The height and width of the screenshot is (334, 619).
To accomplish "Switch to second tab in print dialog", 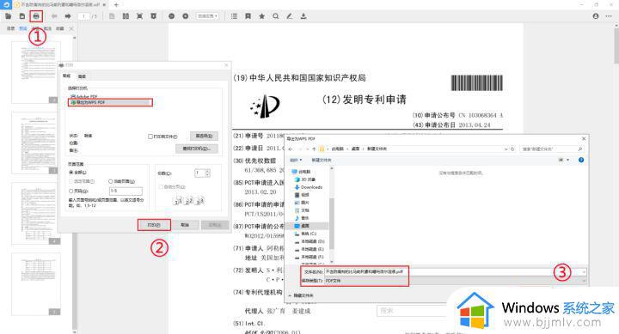I will click(82, 76).
